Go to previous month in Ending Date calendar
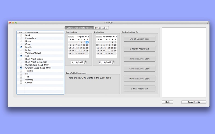 click(x=97, y=37)
